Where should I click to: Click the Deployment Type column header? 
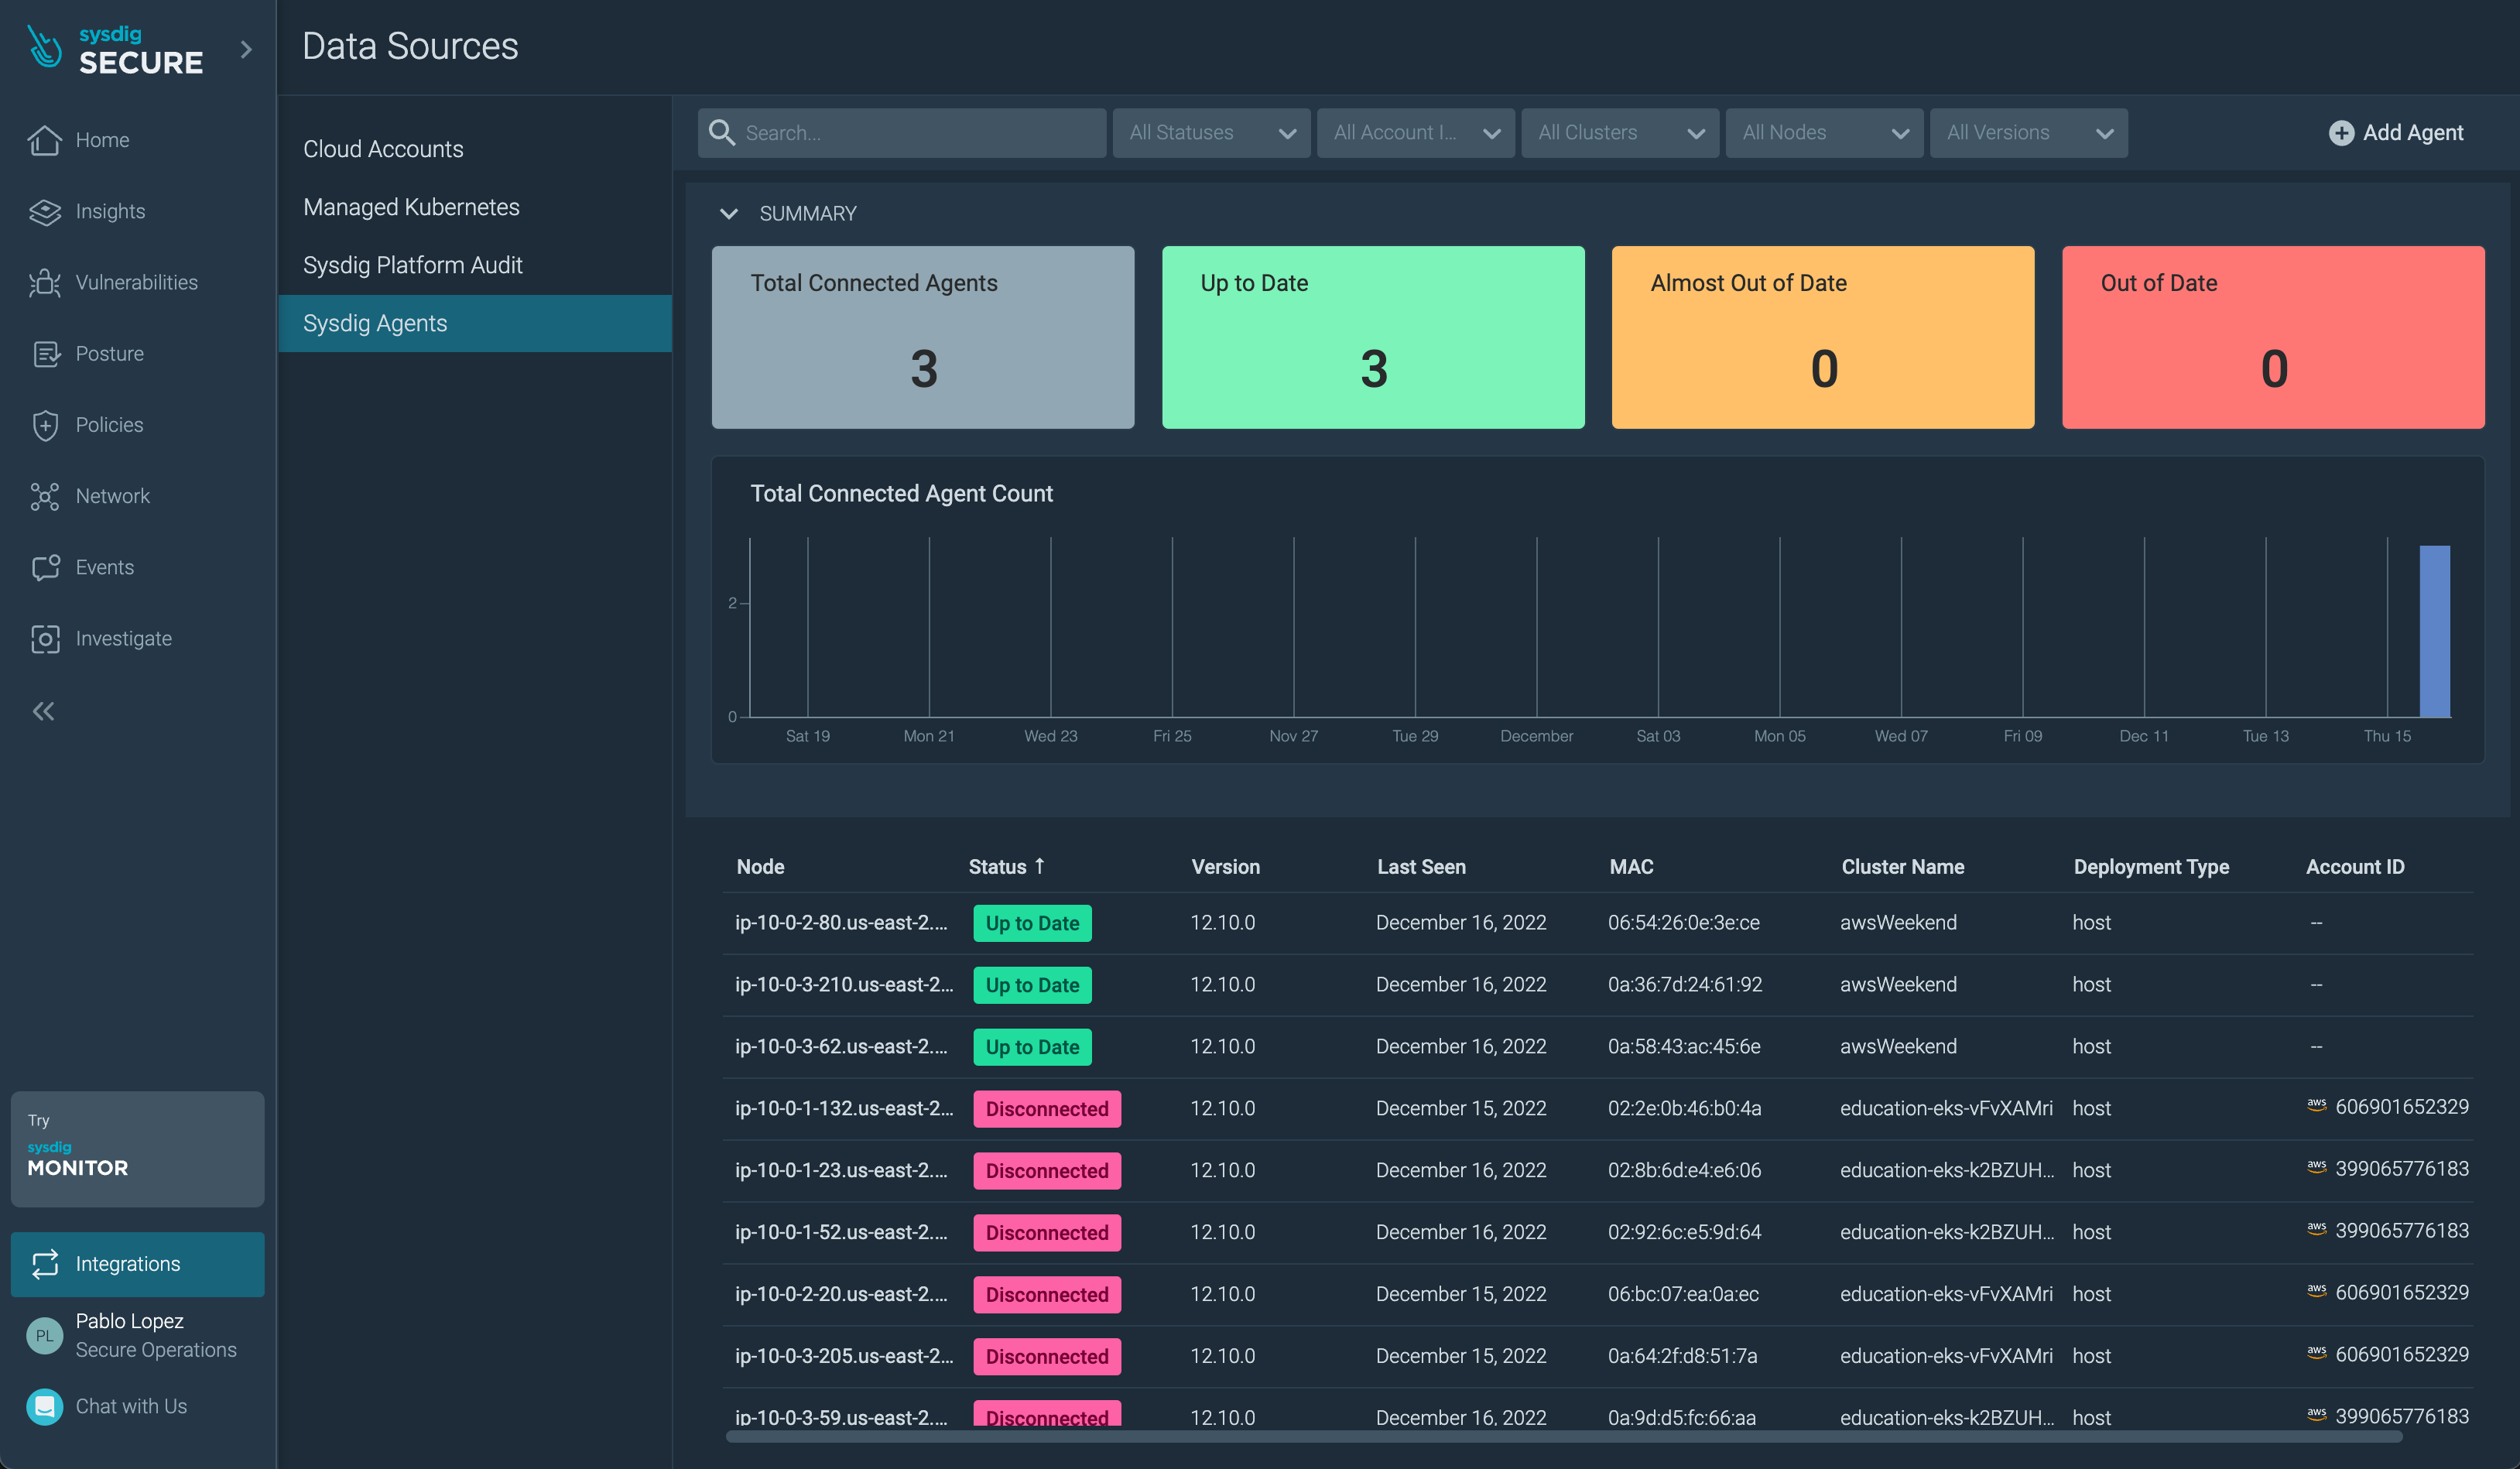(x=2151, y=867)
